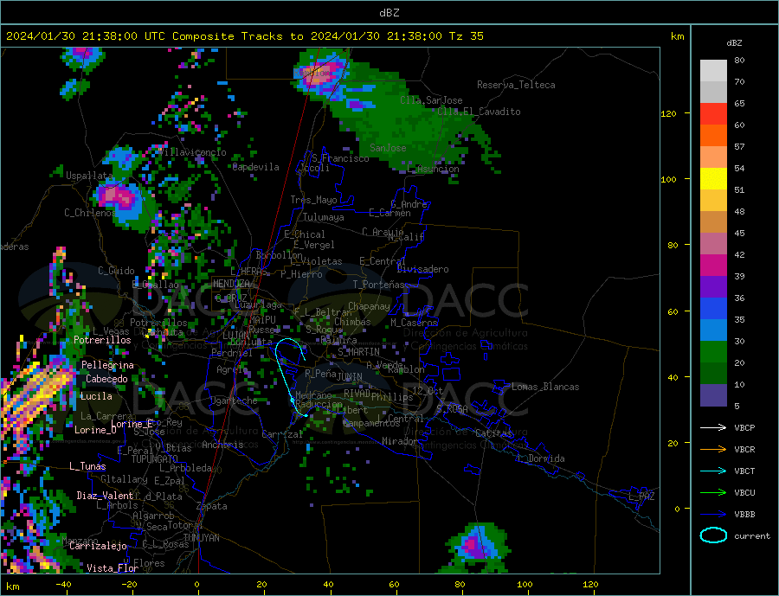Click the 'dBZ' title at top
The height and width of the screenshot is (596, 779).
coord(389,13)
